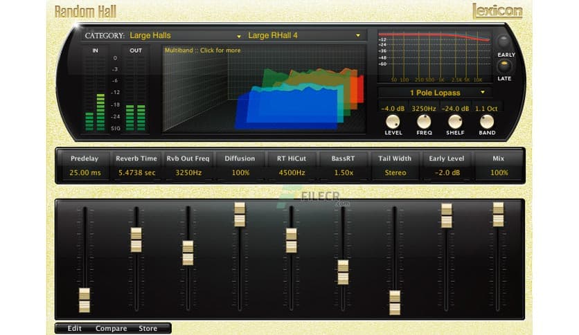
Task: Click the Reverb Time parameter label
Action: [x=136, y=159]
